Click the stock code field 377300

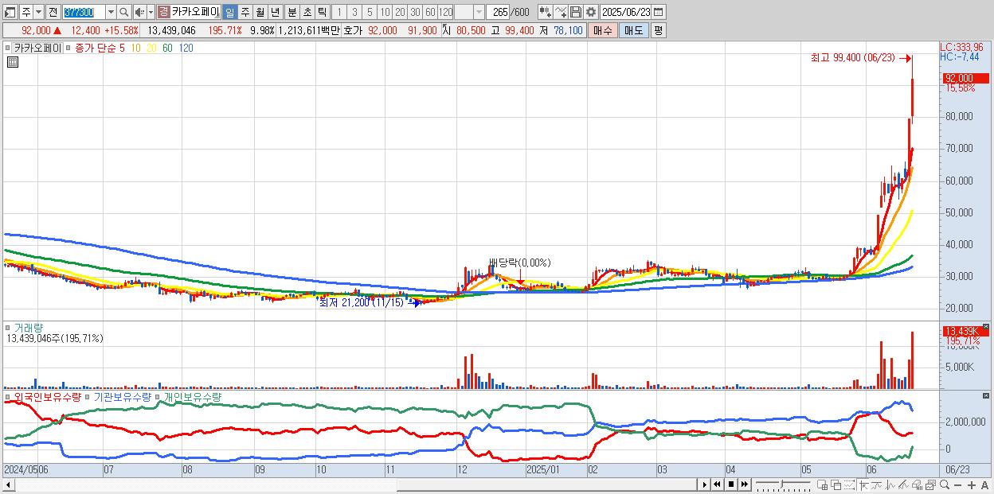[83, 12]
